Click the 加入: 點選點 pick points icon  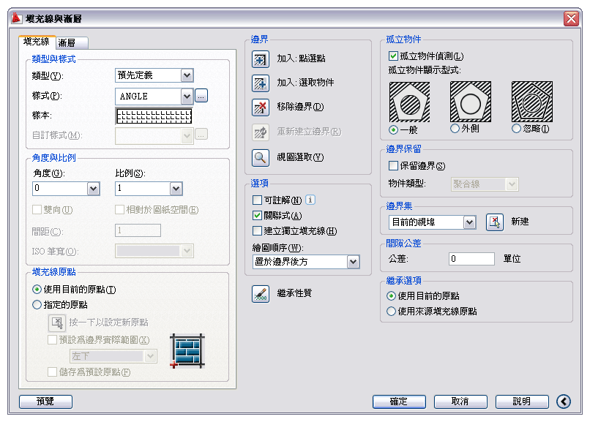tap(261, 59)
